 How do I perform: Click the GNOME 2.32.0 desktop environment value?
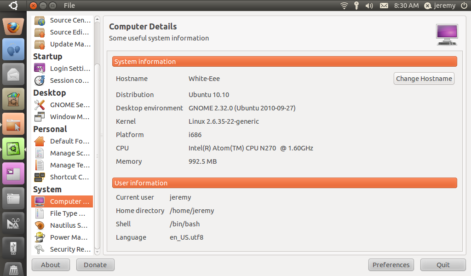tap(242, 108)
